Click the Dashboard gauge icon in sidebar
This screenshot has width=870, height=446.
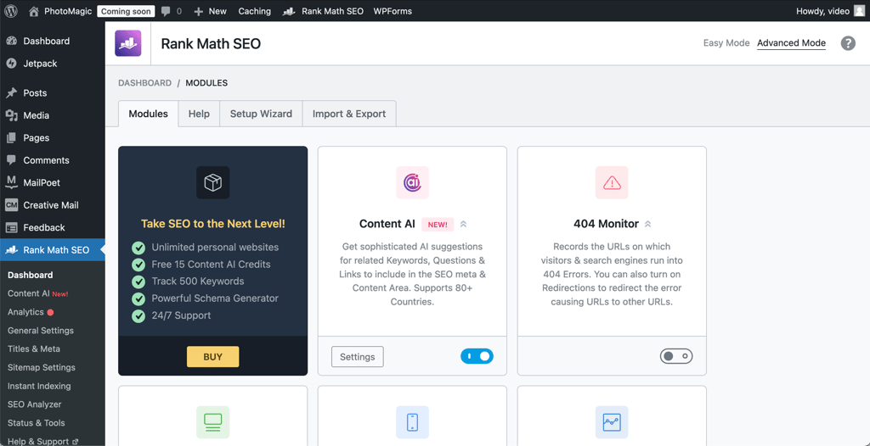tap(11, 41)
